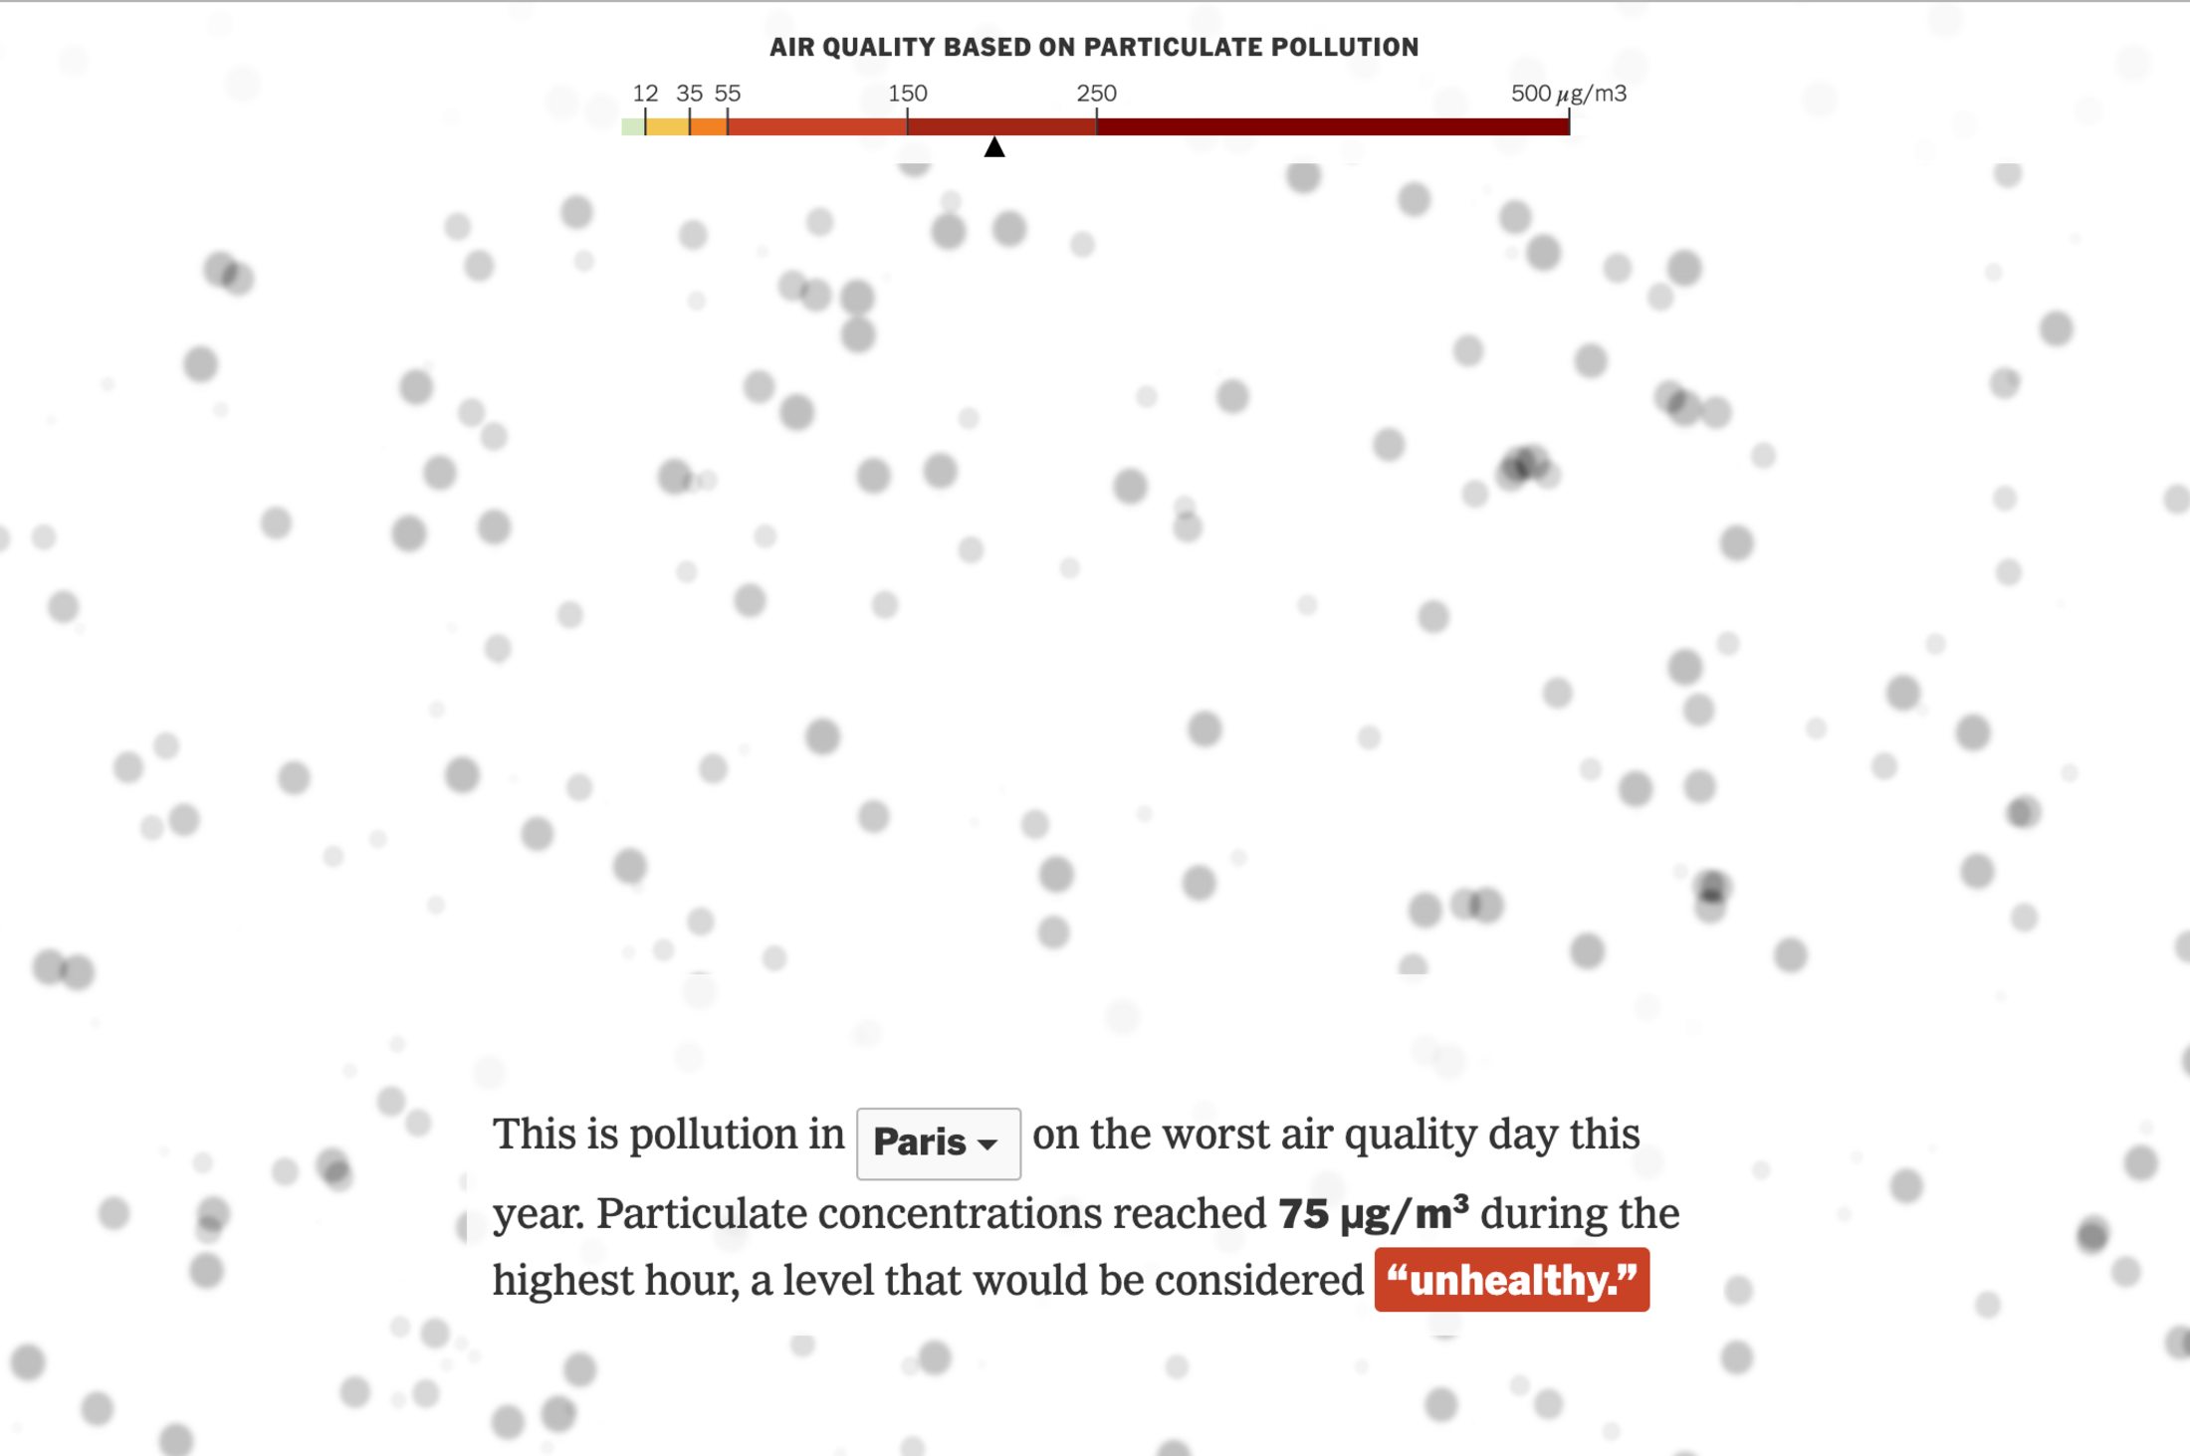Click the orange segment between 35 and 55

pyautogui.click(x=708, y=126)
